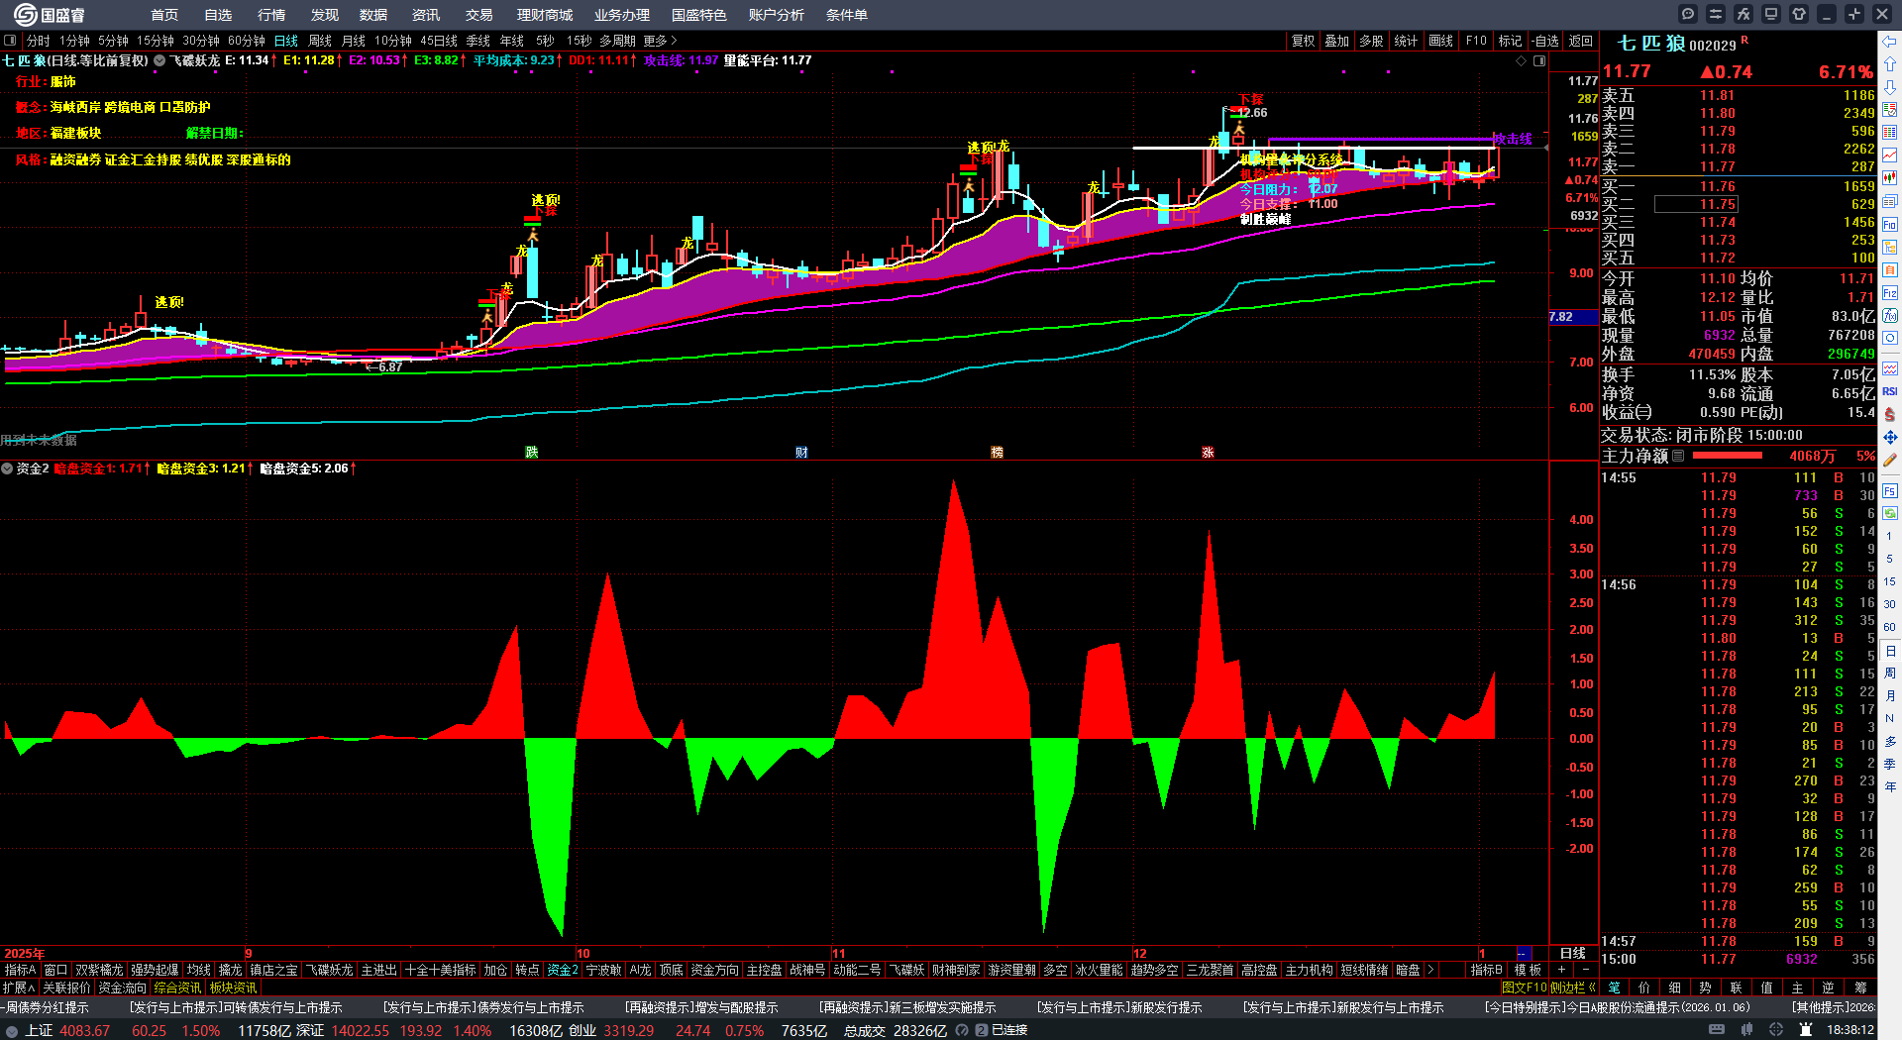Click the RSI indicator icon in right sidebar
This screenshot has width=1902, height=1040.
click(1890, 391)
